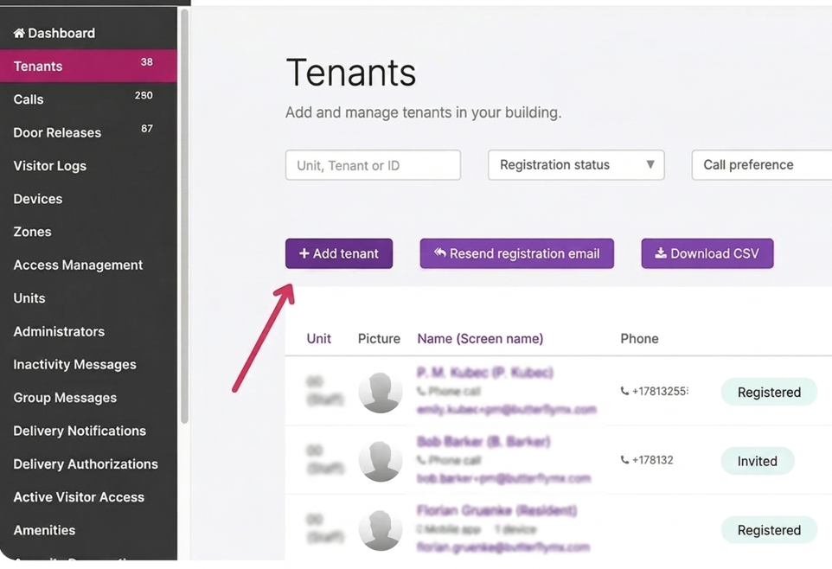Go to Door Releases section
This screenshot has width=832, height=569.
(57, 132)
